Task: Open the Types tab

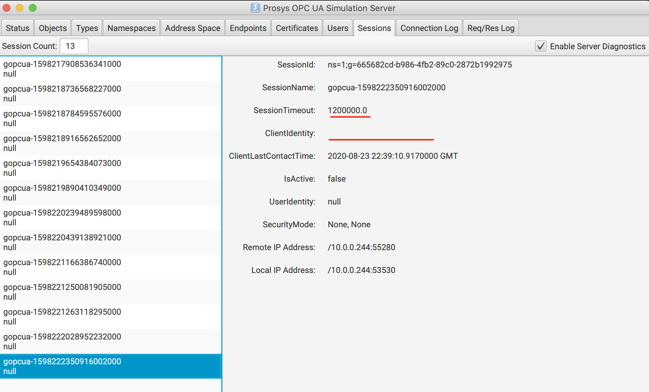Action: (87, 28)
